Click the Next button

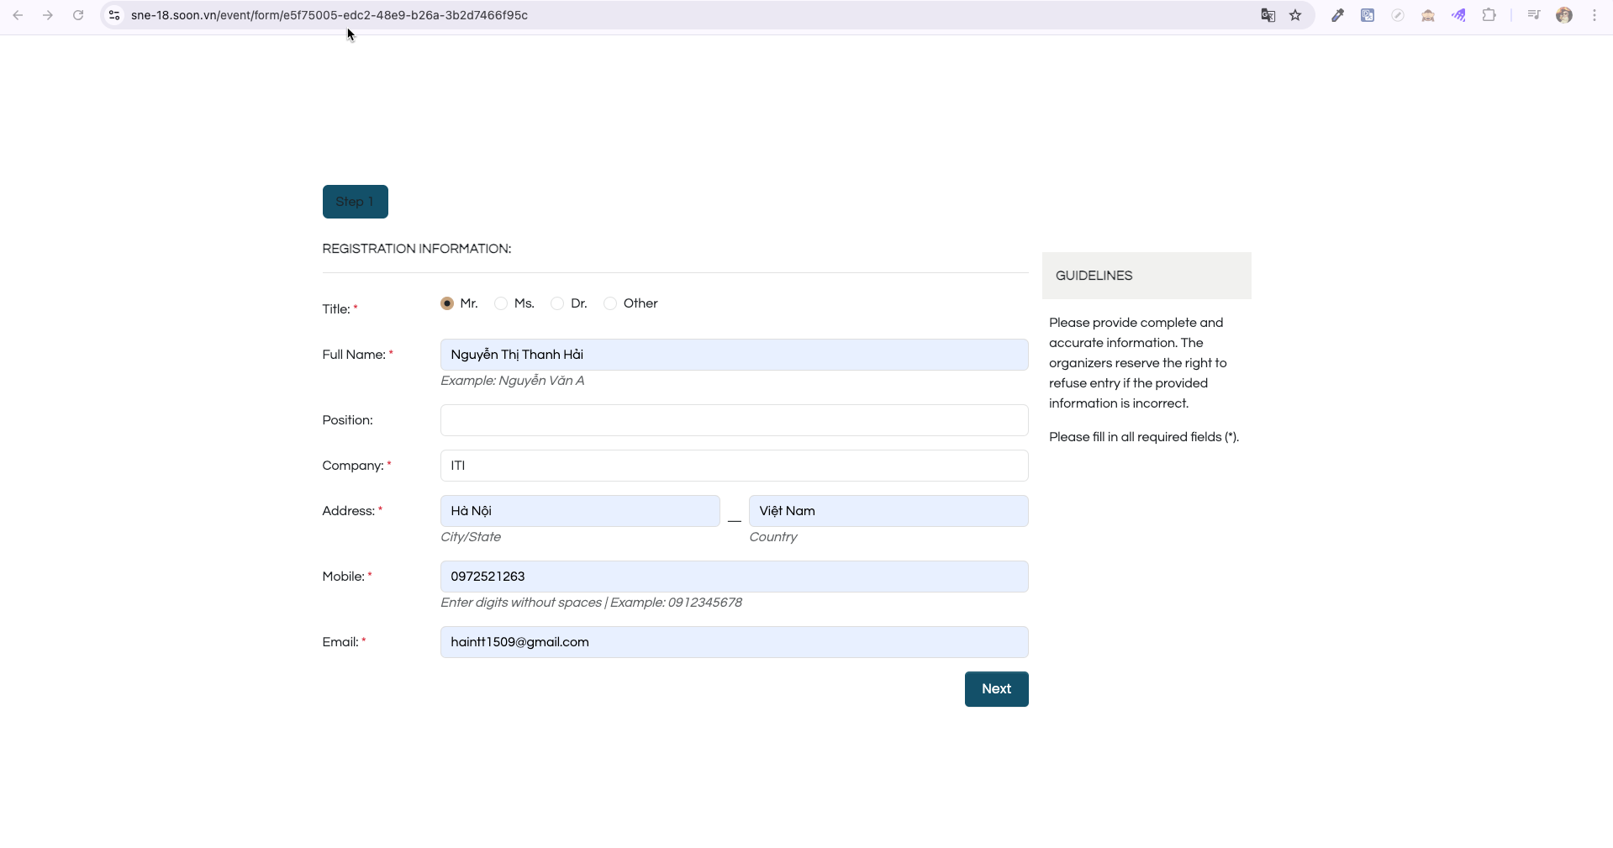997,689
